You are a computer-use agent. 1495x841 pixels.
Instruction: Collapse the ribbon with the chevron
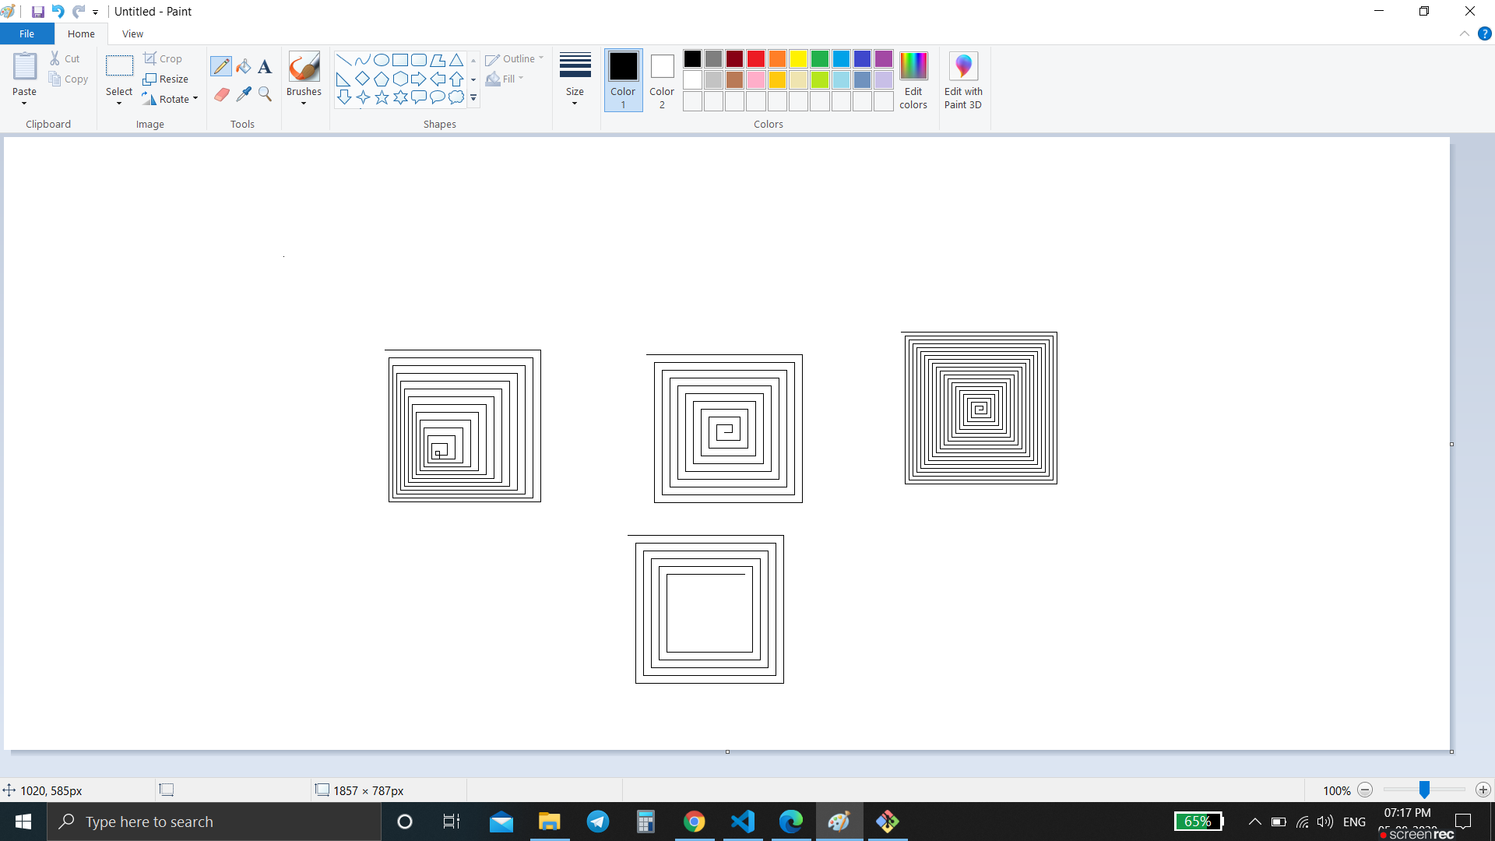click(1465, 33)
